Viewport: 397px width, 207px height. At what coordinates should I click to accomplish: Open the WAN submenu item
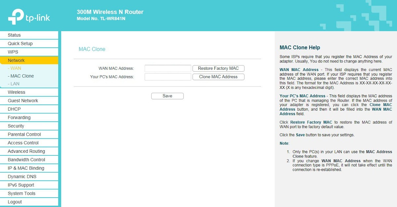tap(15, 68)
